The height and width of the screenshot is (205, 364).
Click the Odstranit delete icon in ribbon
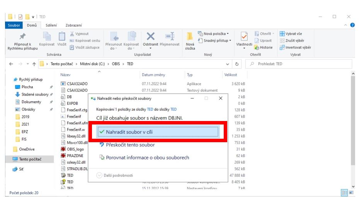[150, 36]
